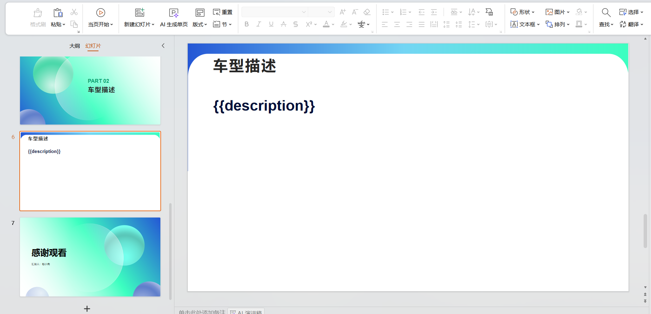Screen dimensions: 651x314
Task: Toggle text shadow (S) formatting
Action: [295, 24]
